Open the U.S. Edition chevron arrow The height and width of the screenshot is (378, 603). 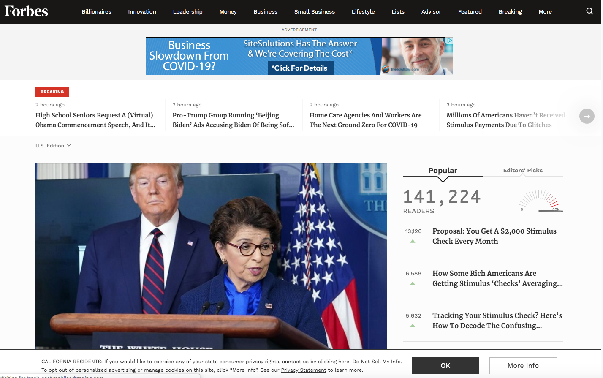coord(69,145)
